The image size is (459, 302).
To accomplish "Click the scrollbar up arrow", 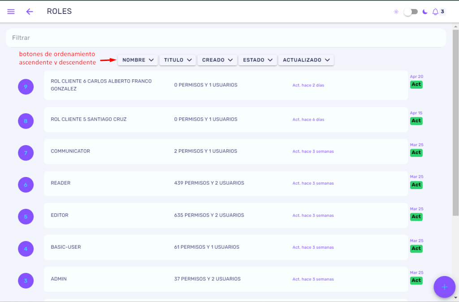I will [455, 26].
